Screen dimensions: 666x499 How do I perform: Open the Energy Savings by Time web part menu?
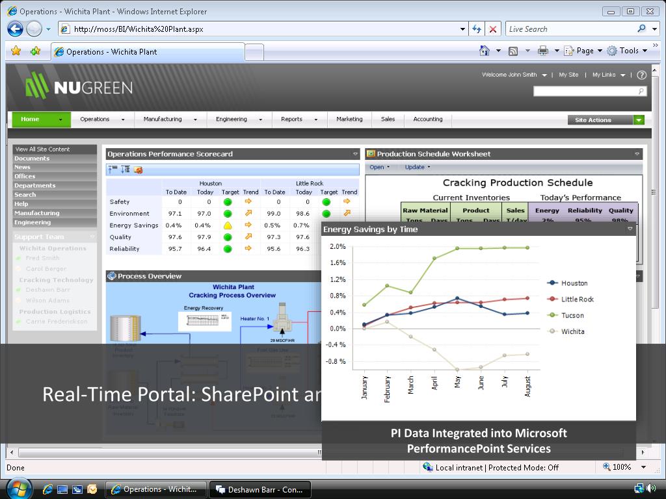point(630,229)
